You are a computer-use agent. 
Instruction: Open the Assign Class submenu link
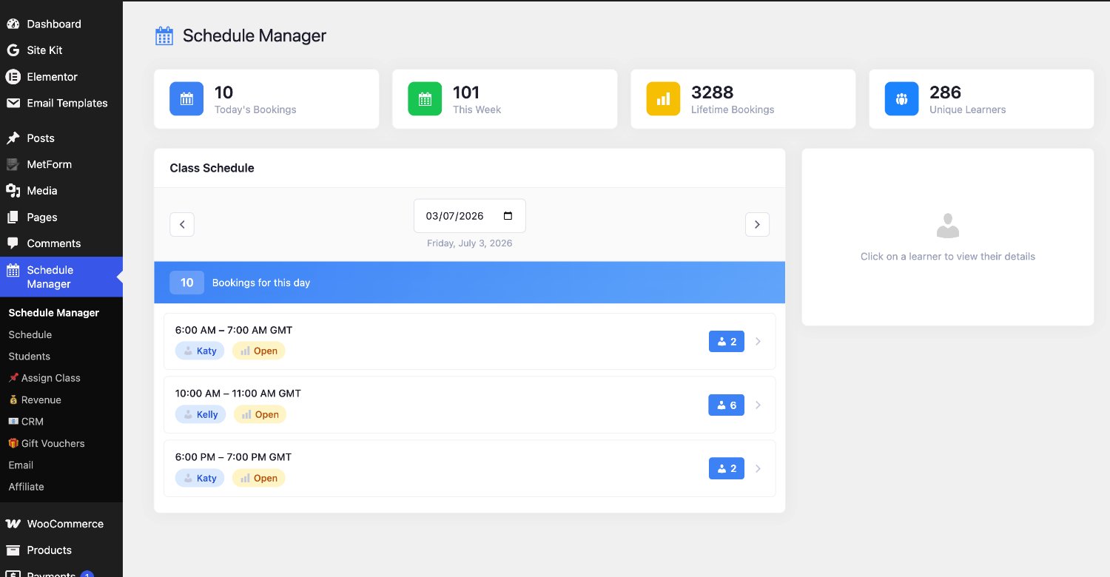pyautogui.click(x=44, y=378)
